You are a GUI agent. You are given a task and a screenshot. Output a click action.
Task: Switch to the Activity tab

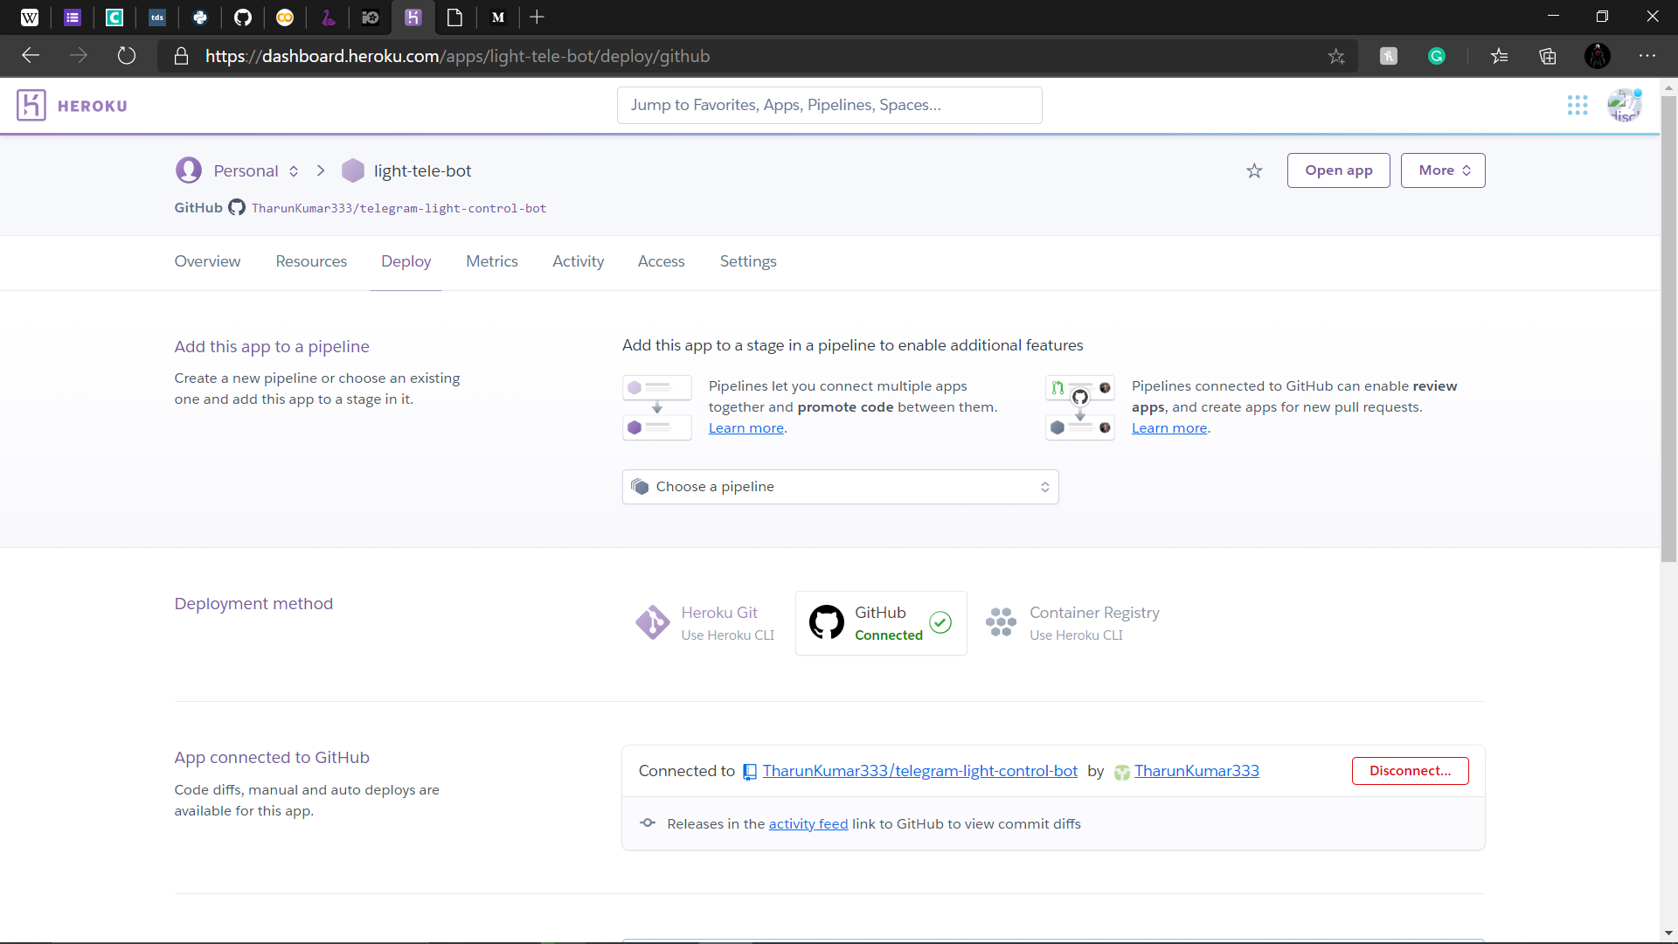(578, 261)
